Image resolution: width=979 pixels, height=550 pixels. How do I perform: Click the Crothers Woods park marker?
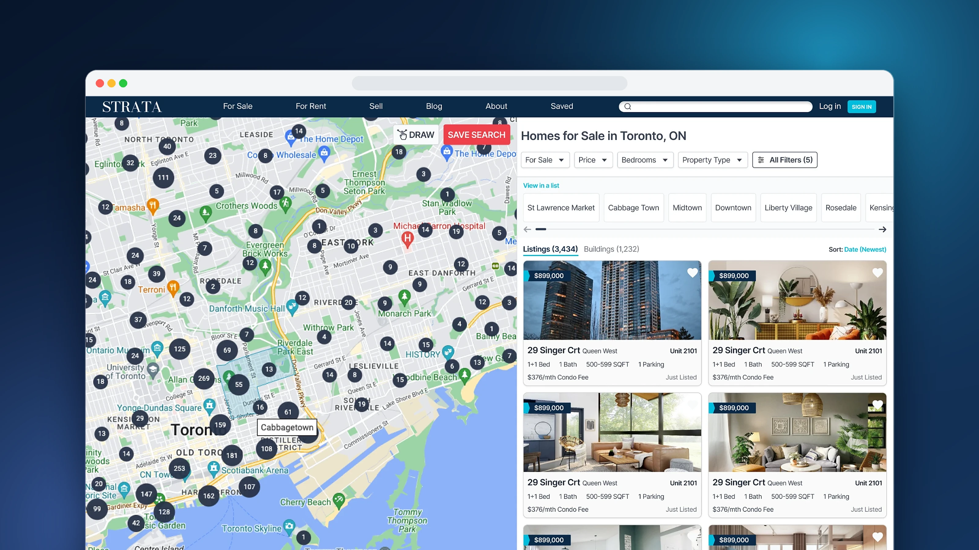point(286,205)
